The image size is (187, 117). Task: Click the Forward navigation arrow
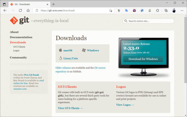[x=13, y=11]
